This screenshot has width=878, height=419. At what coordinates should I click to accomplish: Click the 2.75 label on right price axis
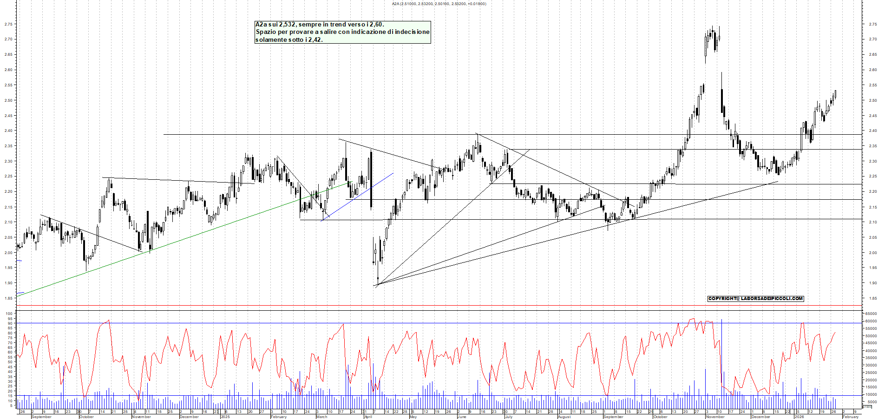point(872,24)
